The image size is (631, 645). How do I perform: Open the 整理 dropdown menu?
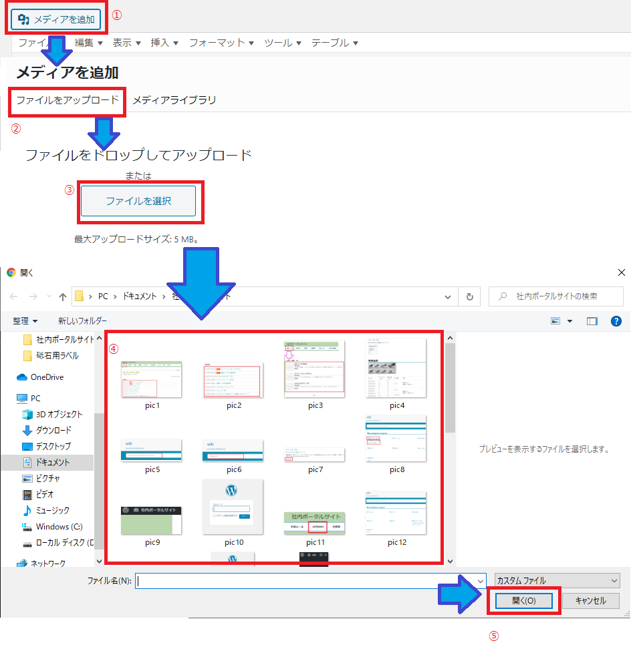point(25,321)
